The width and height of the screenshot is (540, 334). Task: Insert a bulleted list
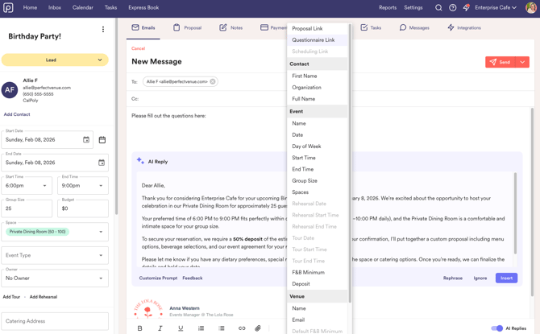pos(222,328)
